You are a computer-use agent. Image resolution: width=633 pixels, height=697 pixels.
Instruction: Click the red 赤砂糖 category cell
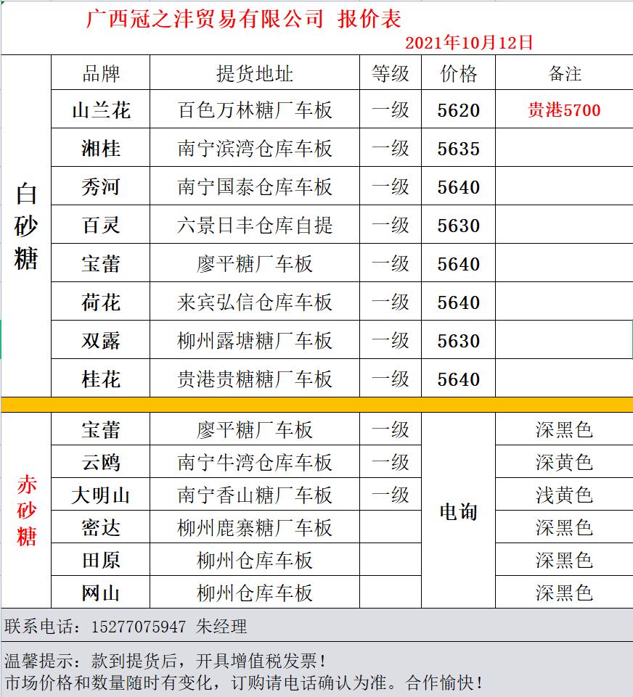click(x=26, y=511)
